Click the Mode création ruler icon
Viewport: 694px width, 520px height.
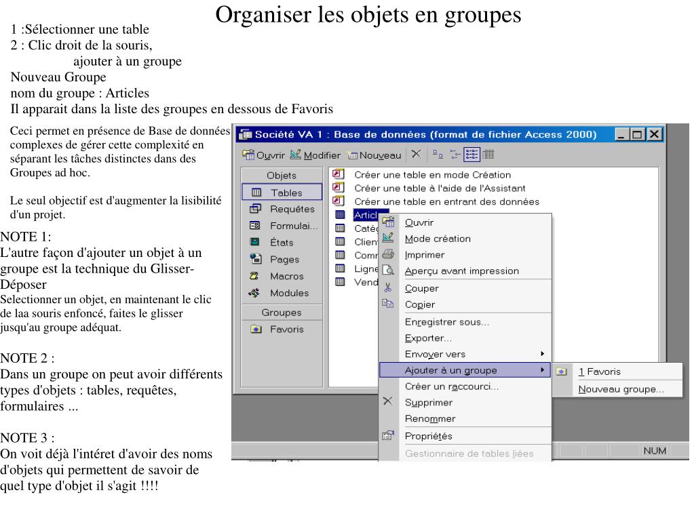[x=388, y=238]
